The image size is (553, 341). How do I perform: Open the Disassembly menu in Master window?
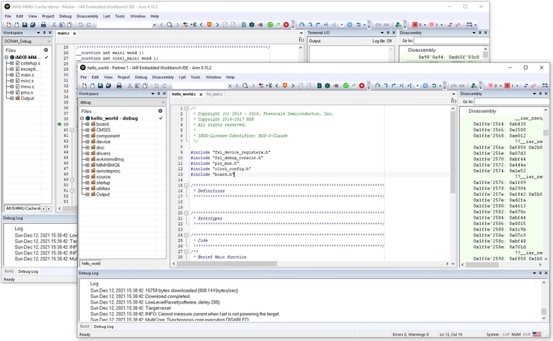tap(87, 16)
